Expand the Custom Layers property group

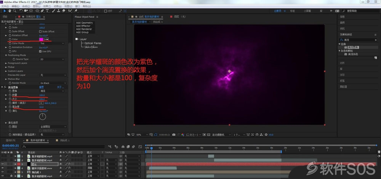tap(6, 71)
